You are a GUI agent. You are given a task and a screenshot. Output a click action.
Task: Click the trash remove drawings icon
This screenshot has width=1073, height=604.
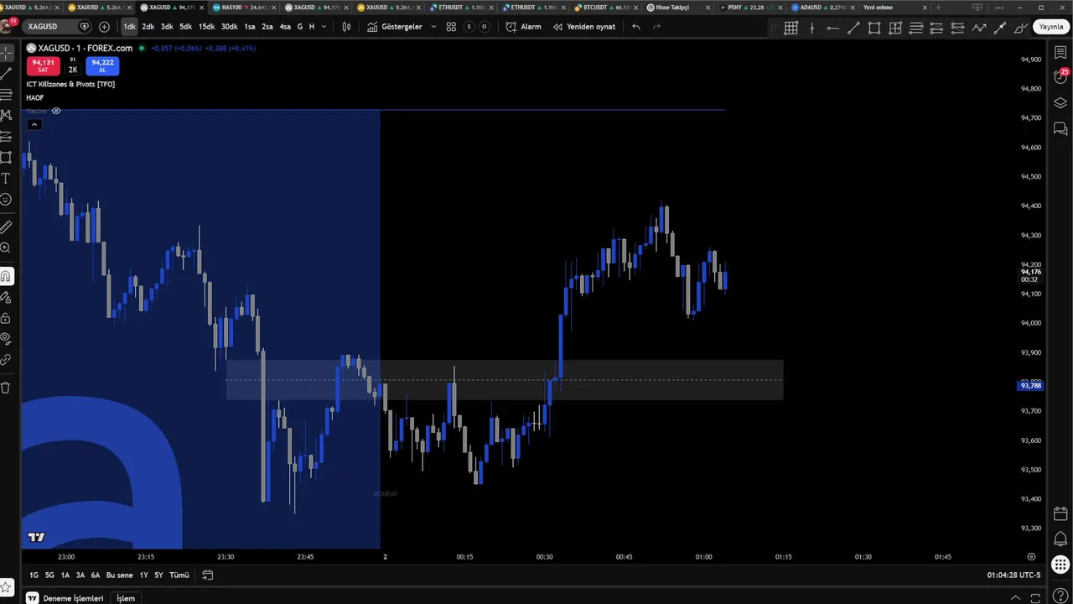coord(6,388)
